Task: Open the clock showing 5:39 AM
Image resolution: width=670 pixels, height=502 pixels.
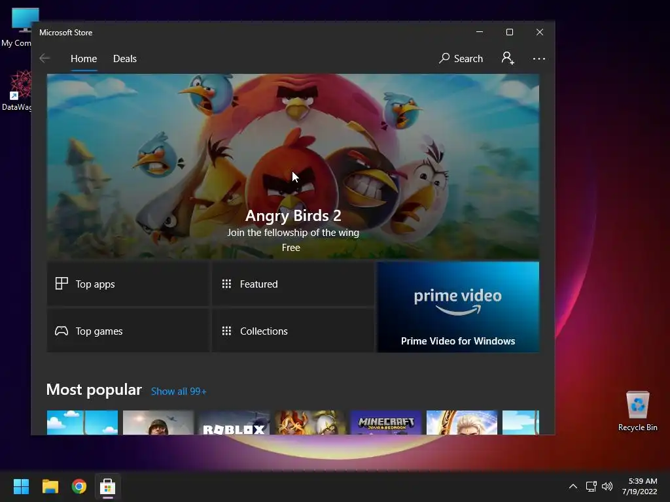Action: [639, 486]
